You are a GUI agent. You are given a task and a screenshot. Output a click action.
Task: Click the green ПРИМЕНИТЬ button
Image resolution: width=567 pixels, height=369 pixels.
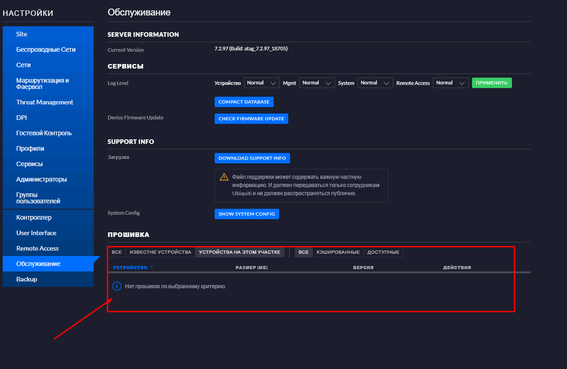[492, 83]
